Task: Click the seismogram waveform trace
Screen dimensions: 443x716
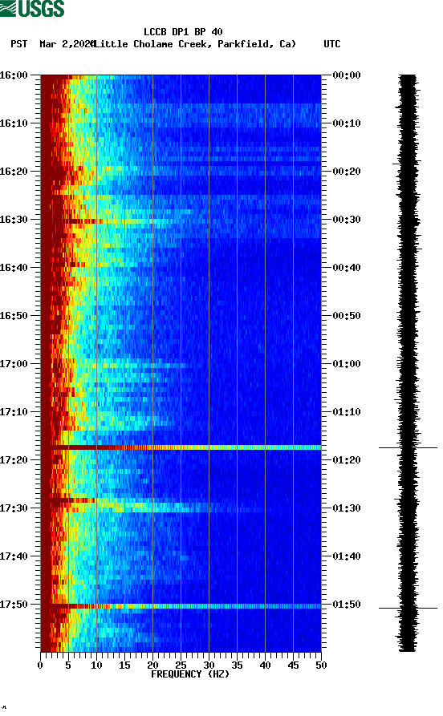Action: [408, 363]
